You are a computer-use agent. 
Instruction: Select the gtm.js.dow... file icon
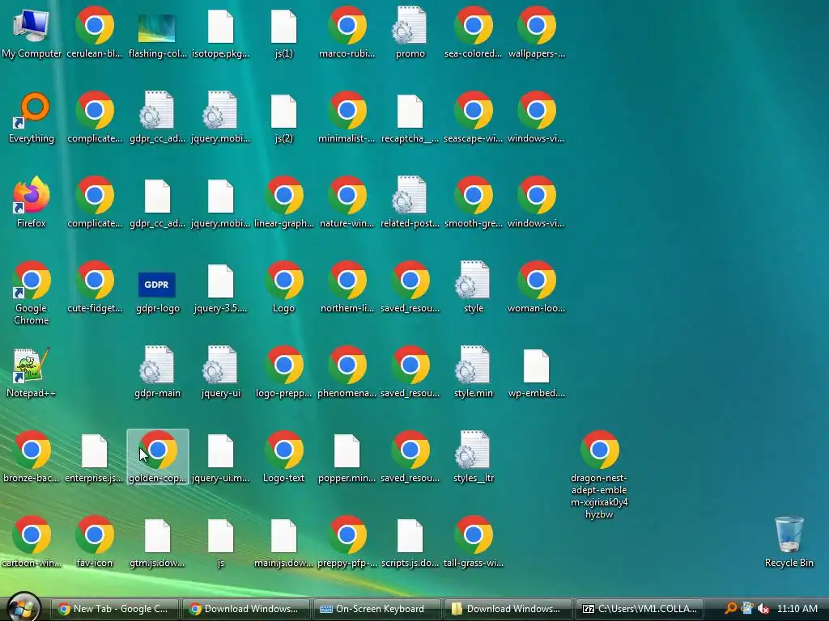[x=158, y=543]
